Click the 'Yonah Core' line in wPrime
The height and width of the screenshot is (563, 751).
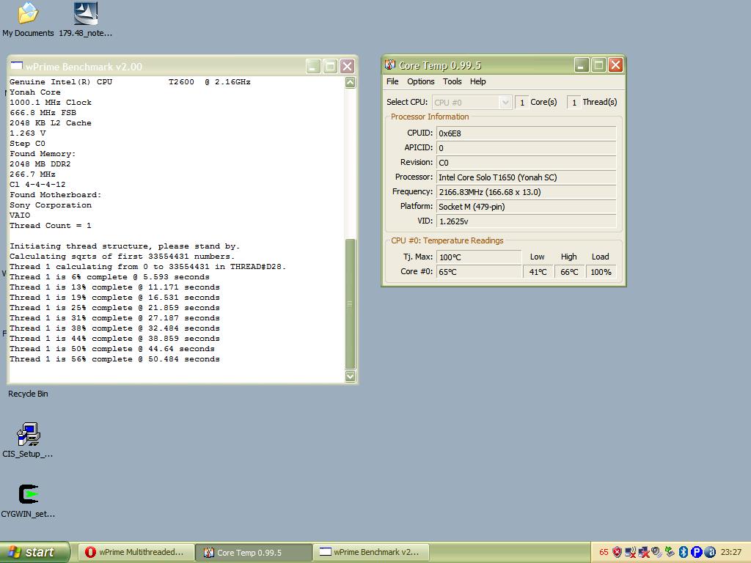pyautogui.click(x=35, y=92)
